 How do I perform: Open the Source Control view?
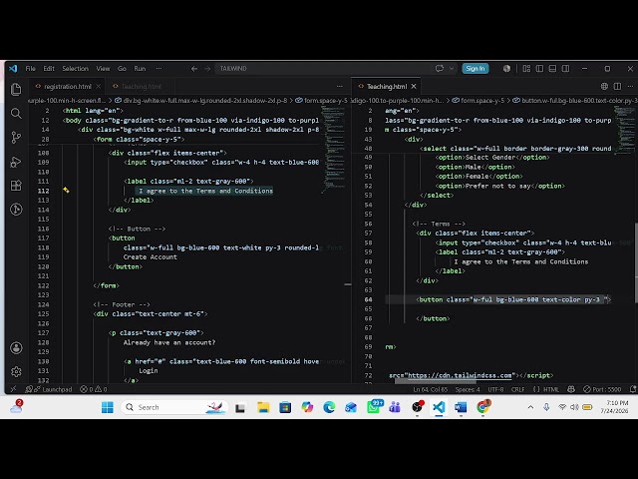pyautogui.click(x=16, y=138)
